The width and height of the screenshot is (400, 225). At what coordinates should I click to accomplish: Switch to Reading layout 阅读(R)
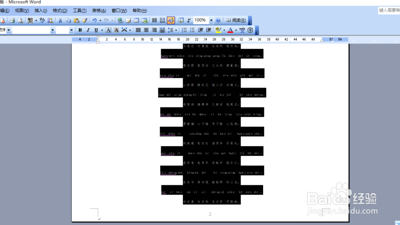click(x=236, y=20)
